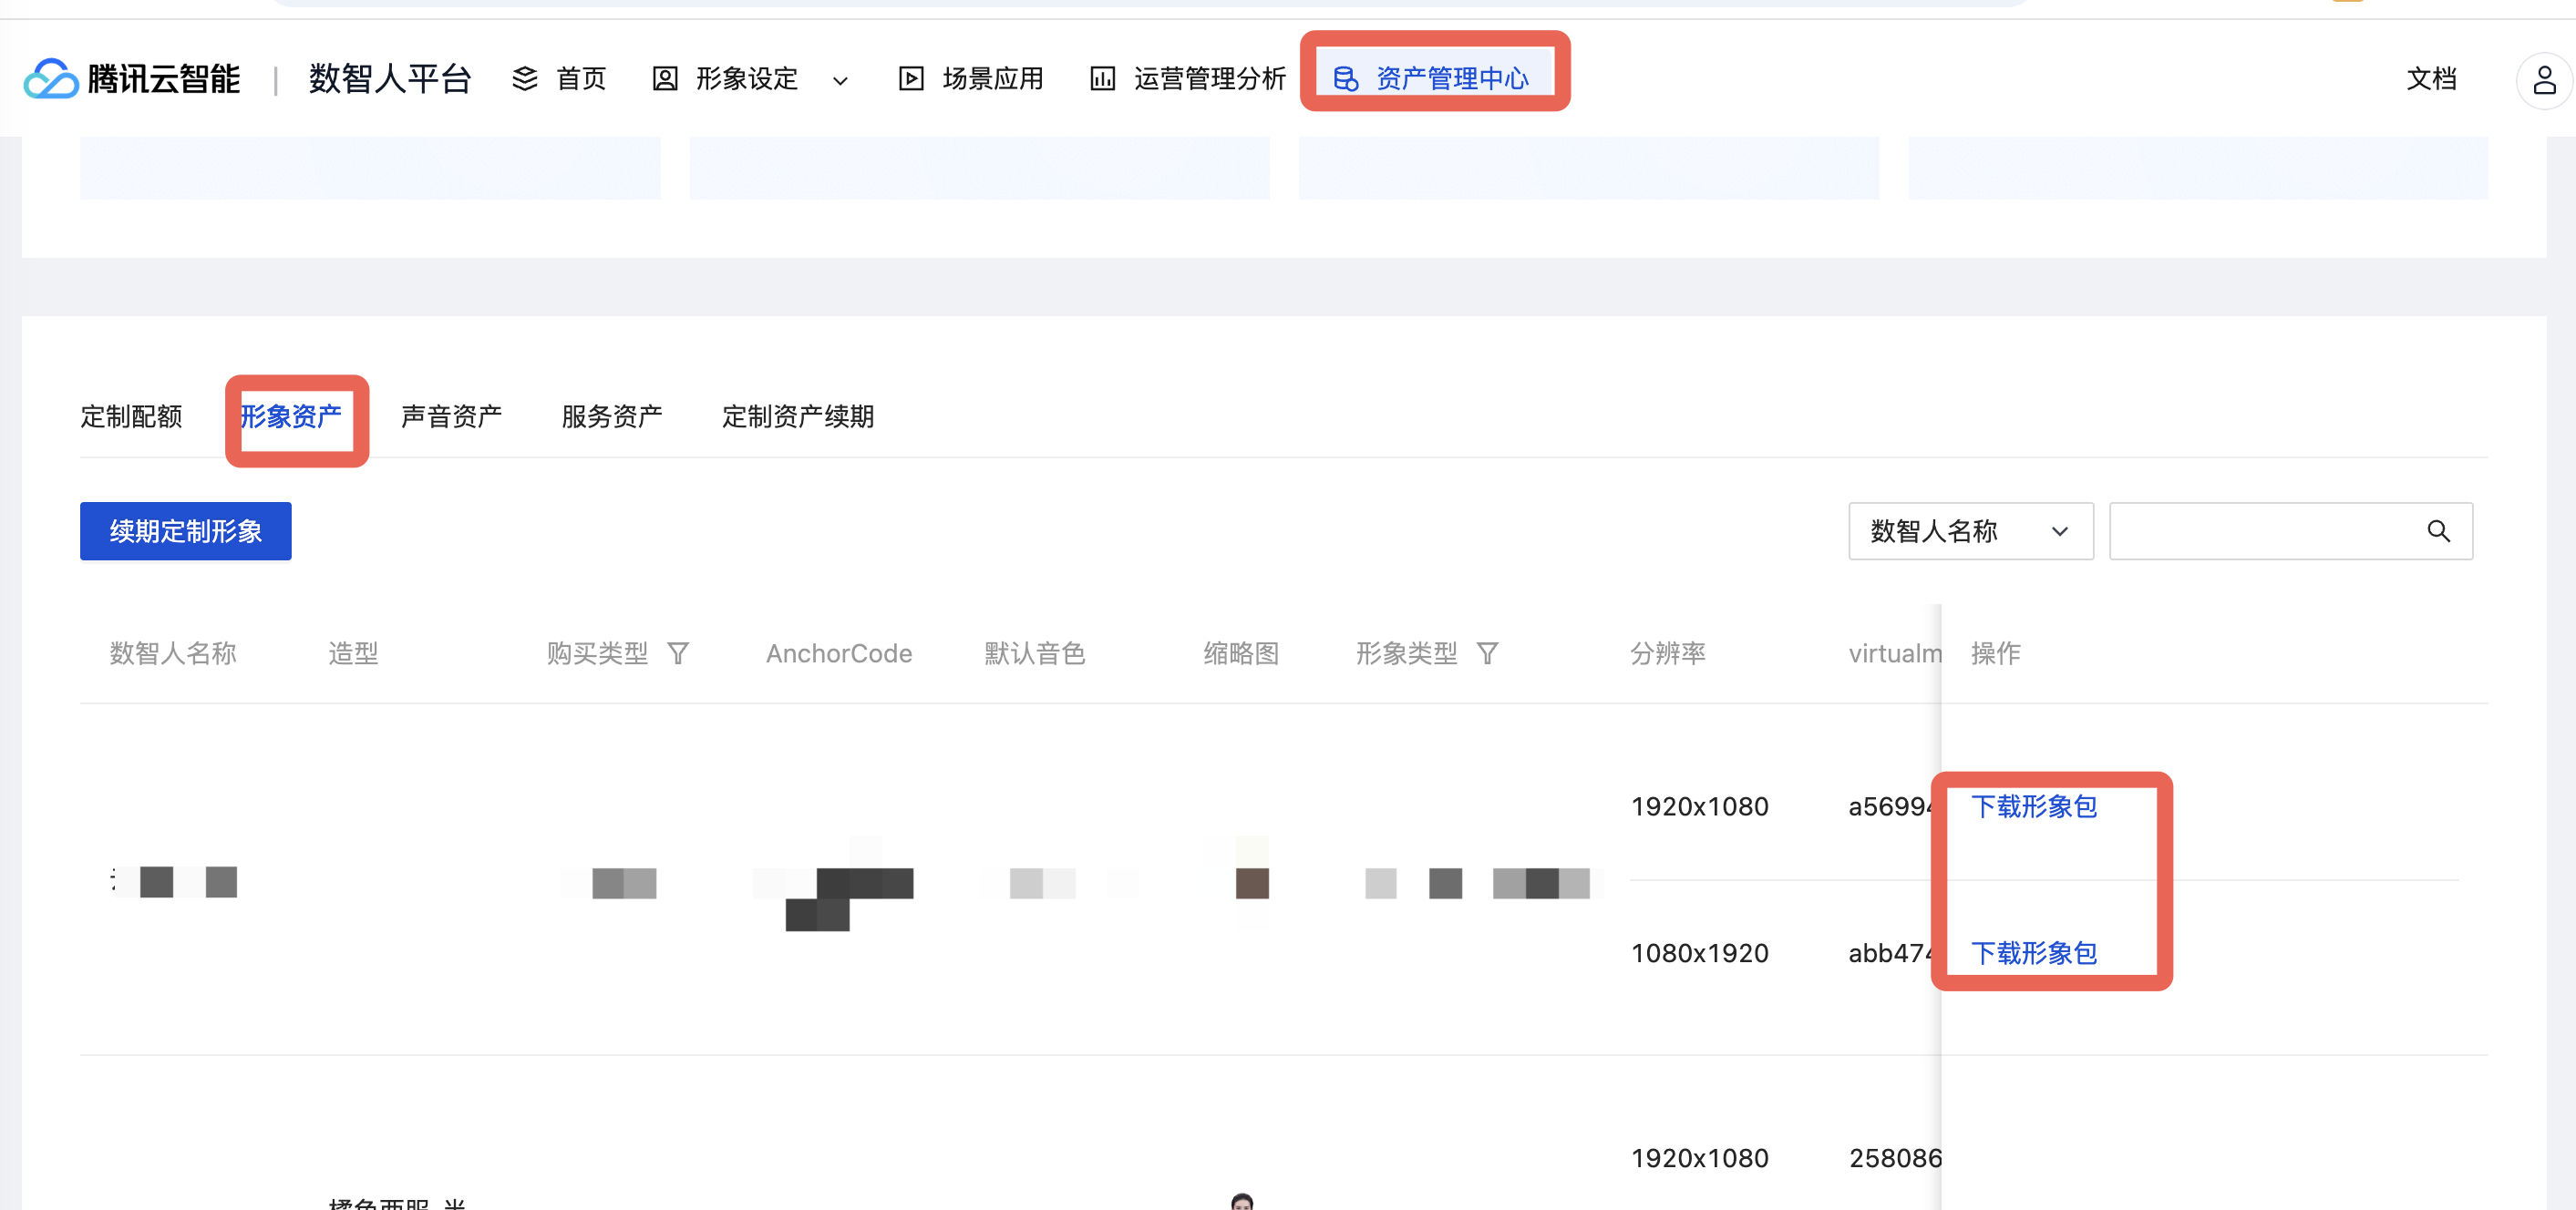Select the 定制配额 tab
Image resolution: width=2576 pixels, height=1210 pixels.
click(x=131, y=416)
